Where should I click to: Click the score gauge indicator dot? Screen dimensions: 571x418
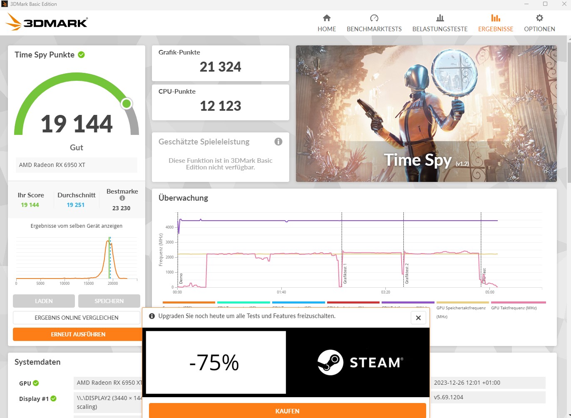click(127, 104)
